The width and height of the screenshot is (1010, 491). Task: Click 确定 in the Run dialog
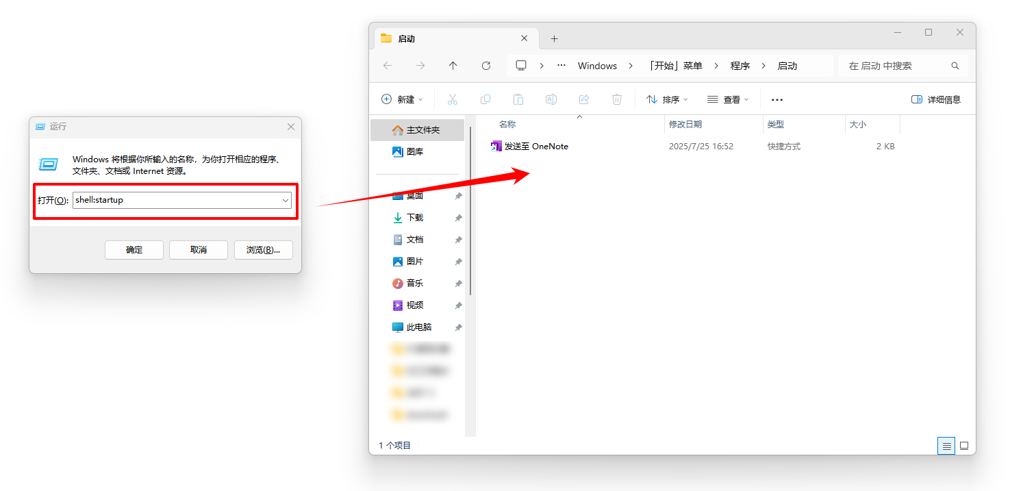tap(134, 250)
